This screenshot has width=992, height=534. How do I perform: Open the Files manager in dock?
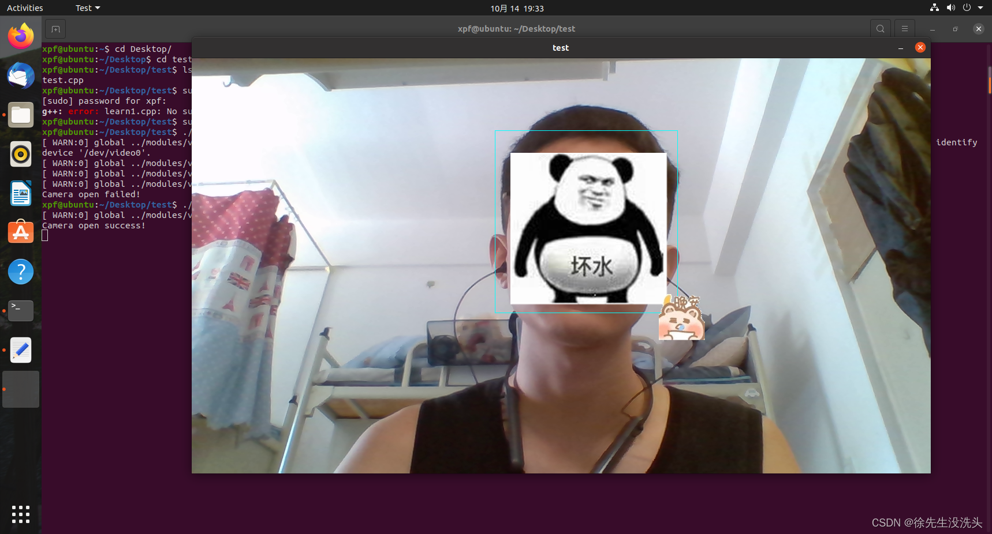21,115
